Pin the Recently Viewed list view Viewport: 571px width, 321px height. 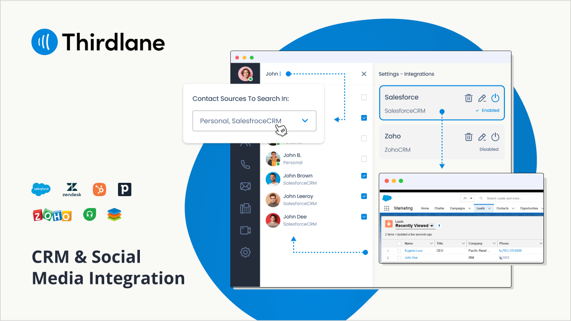(440, 226)
